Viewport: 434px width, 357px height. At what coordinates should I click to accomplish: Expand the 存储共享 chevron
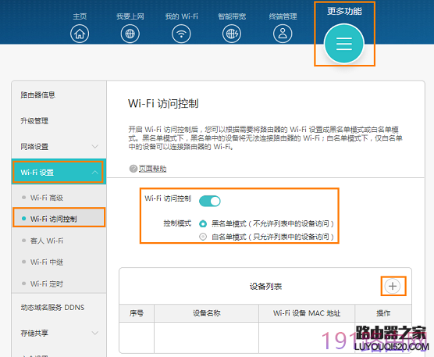pos(95,333)
